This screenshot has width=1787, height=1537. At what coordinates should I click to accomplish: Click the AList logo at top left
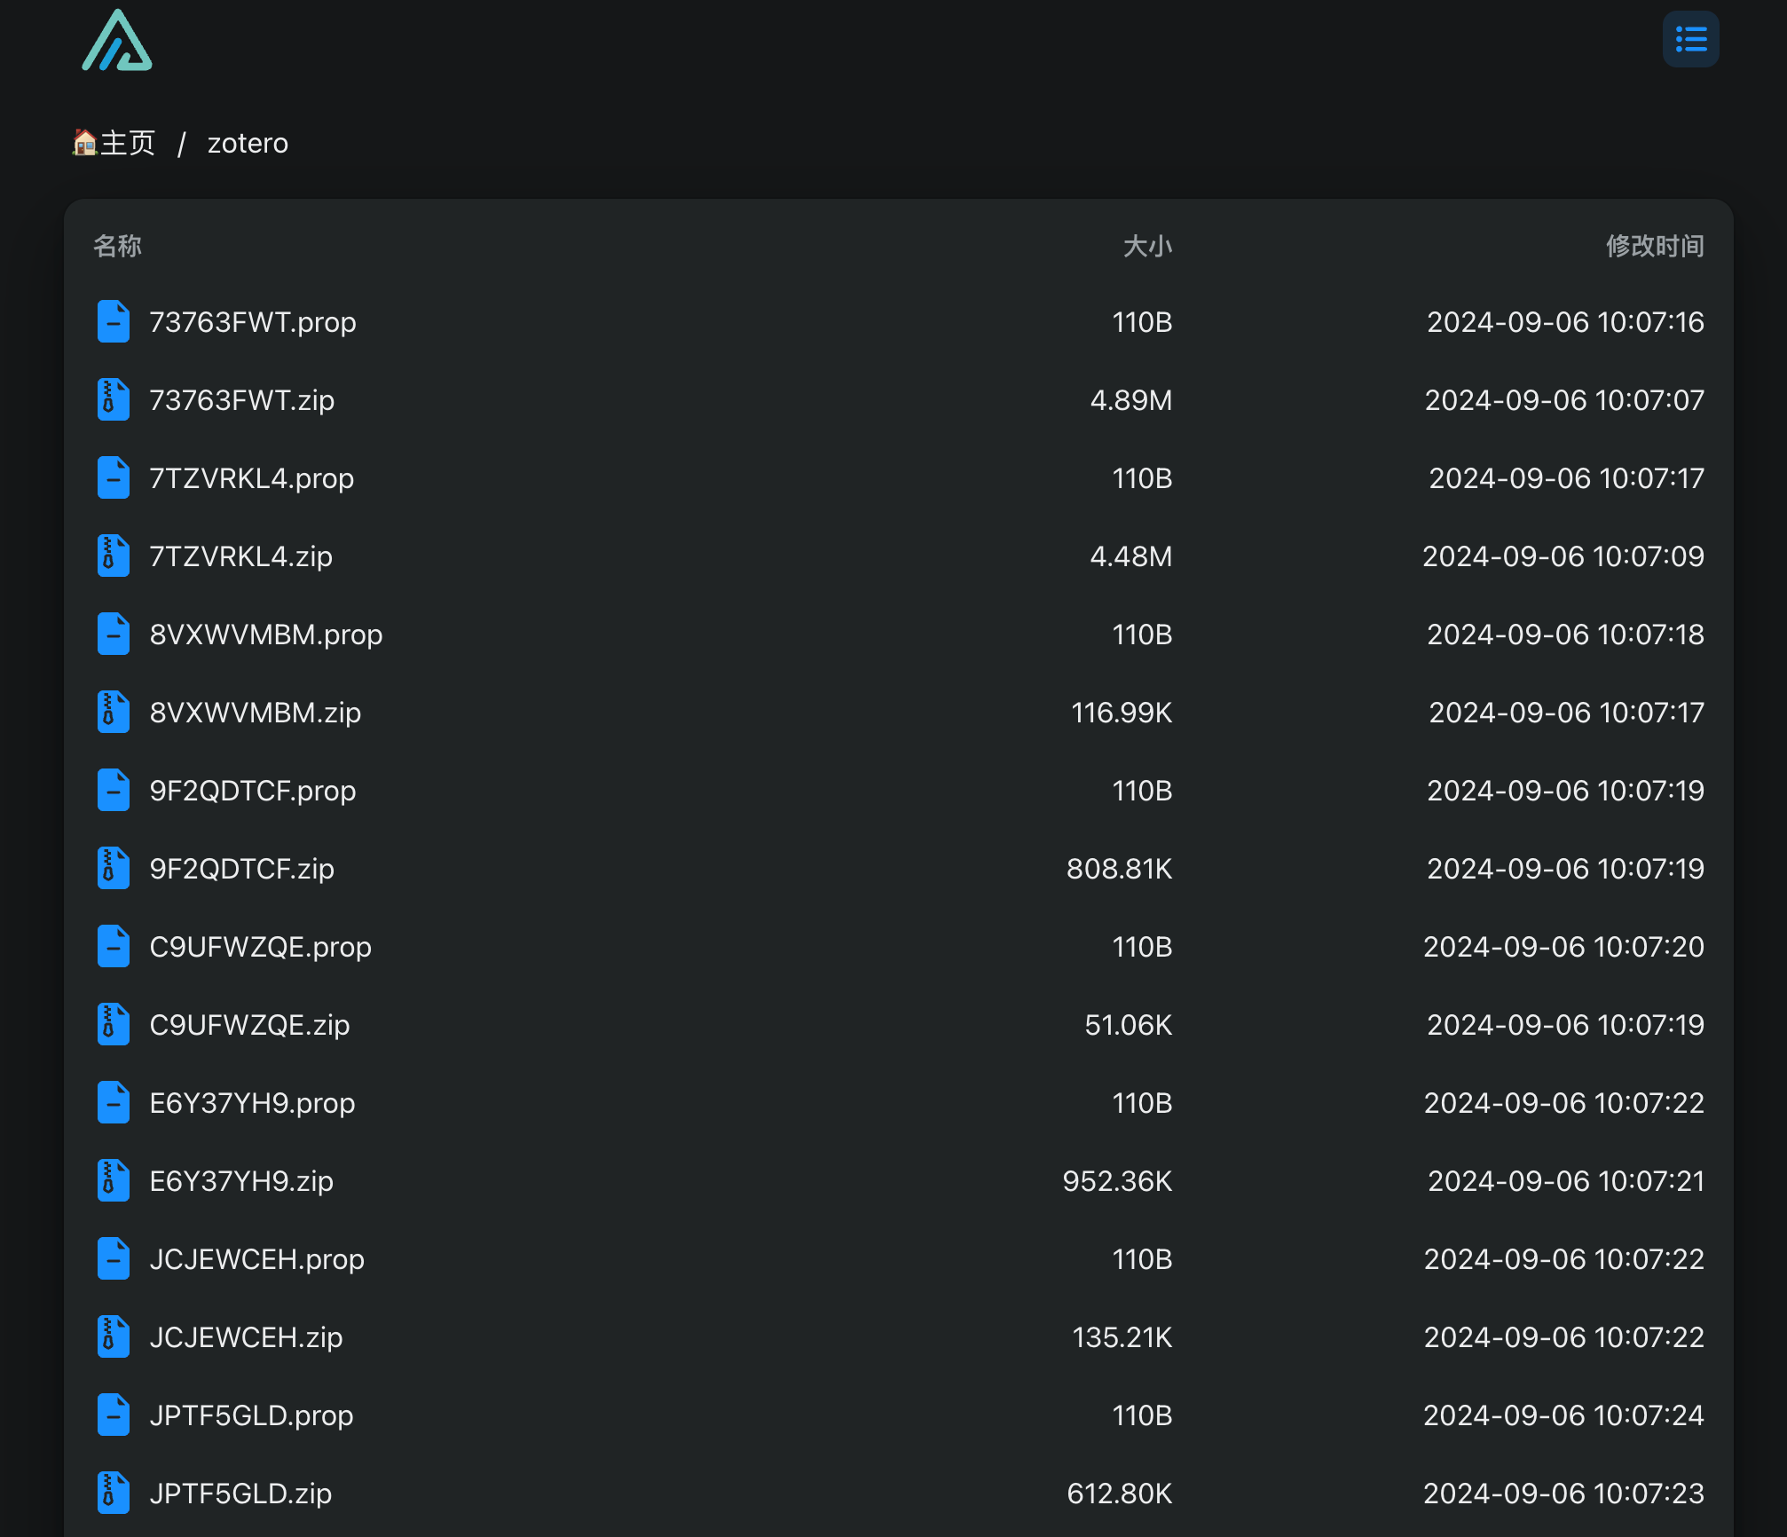tap(117, 41)
